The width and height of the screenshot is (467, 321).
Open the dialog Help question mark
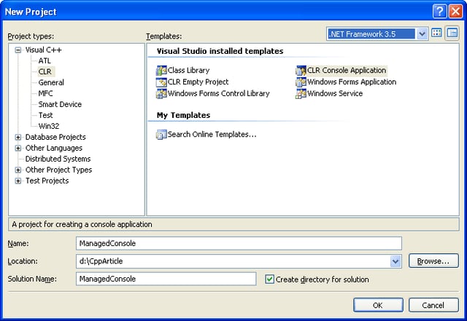[x=439, y=12]
